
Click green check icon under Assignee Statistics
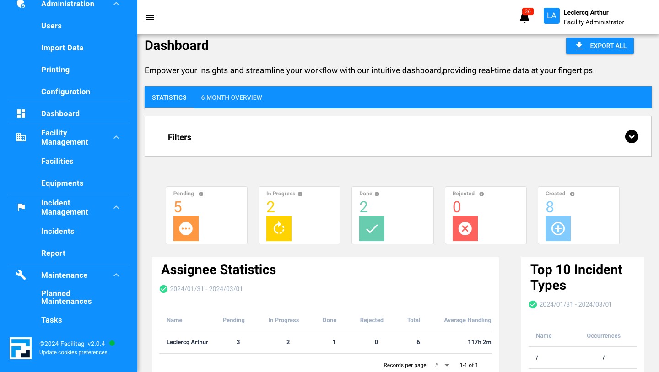[163, 289]
